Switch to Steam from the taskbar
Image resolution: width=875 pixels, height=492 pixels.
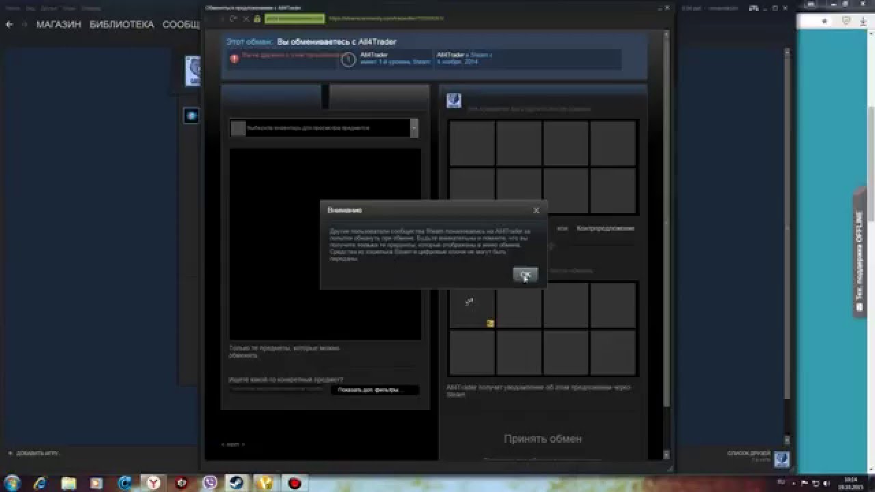click(237, 483)
